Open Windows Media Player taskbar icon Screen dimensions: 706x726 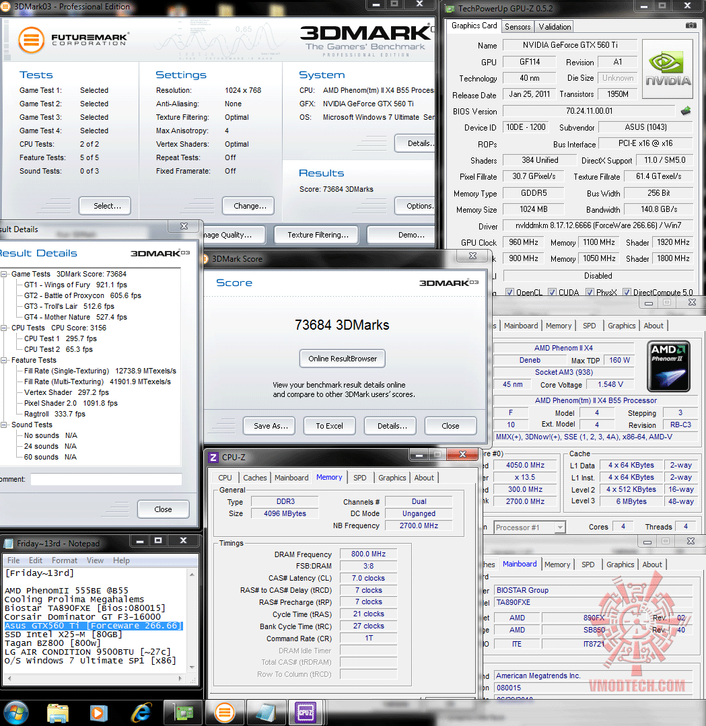[98, 713]
